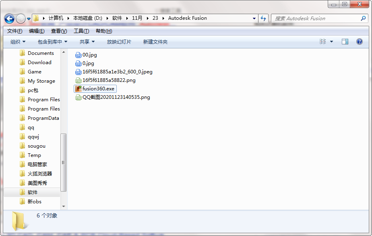
Task: Open Download folder in navigation tree
Action: 35,62
